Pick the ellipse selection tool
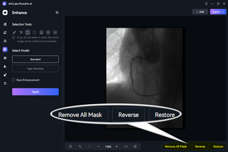The image size is (228, 152). [x=34, y=33]
